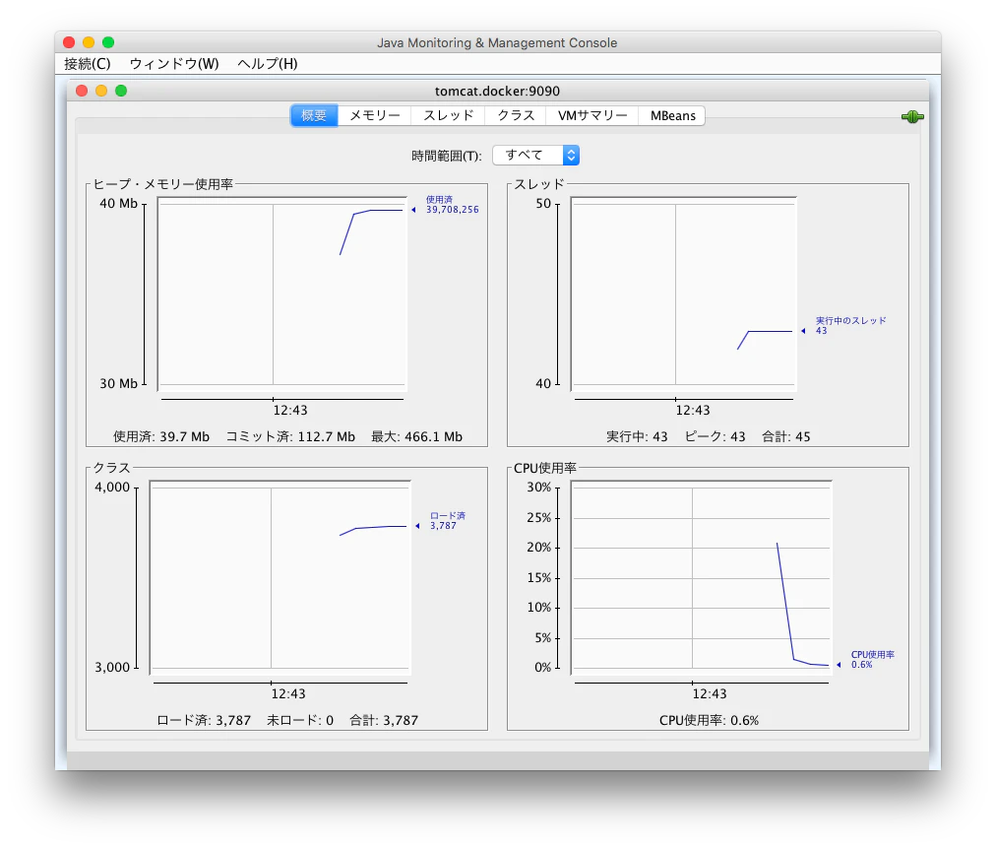Viewport: 996px width, 849px height.
Task: Click the green connection status plug icon
Action: pos(912,117)
